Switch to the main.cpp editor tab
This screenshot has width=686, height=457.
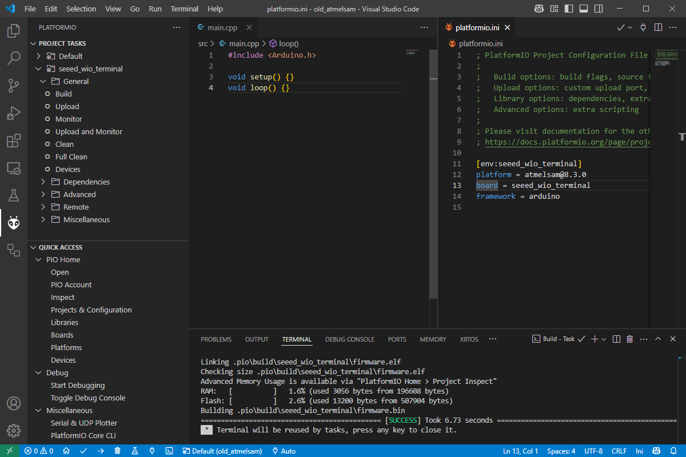click(224, 27)
